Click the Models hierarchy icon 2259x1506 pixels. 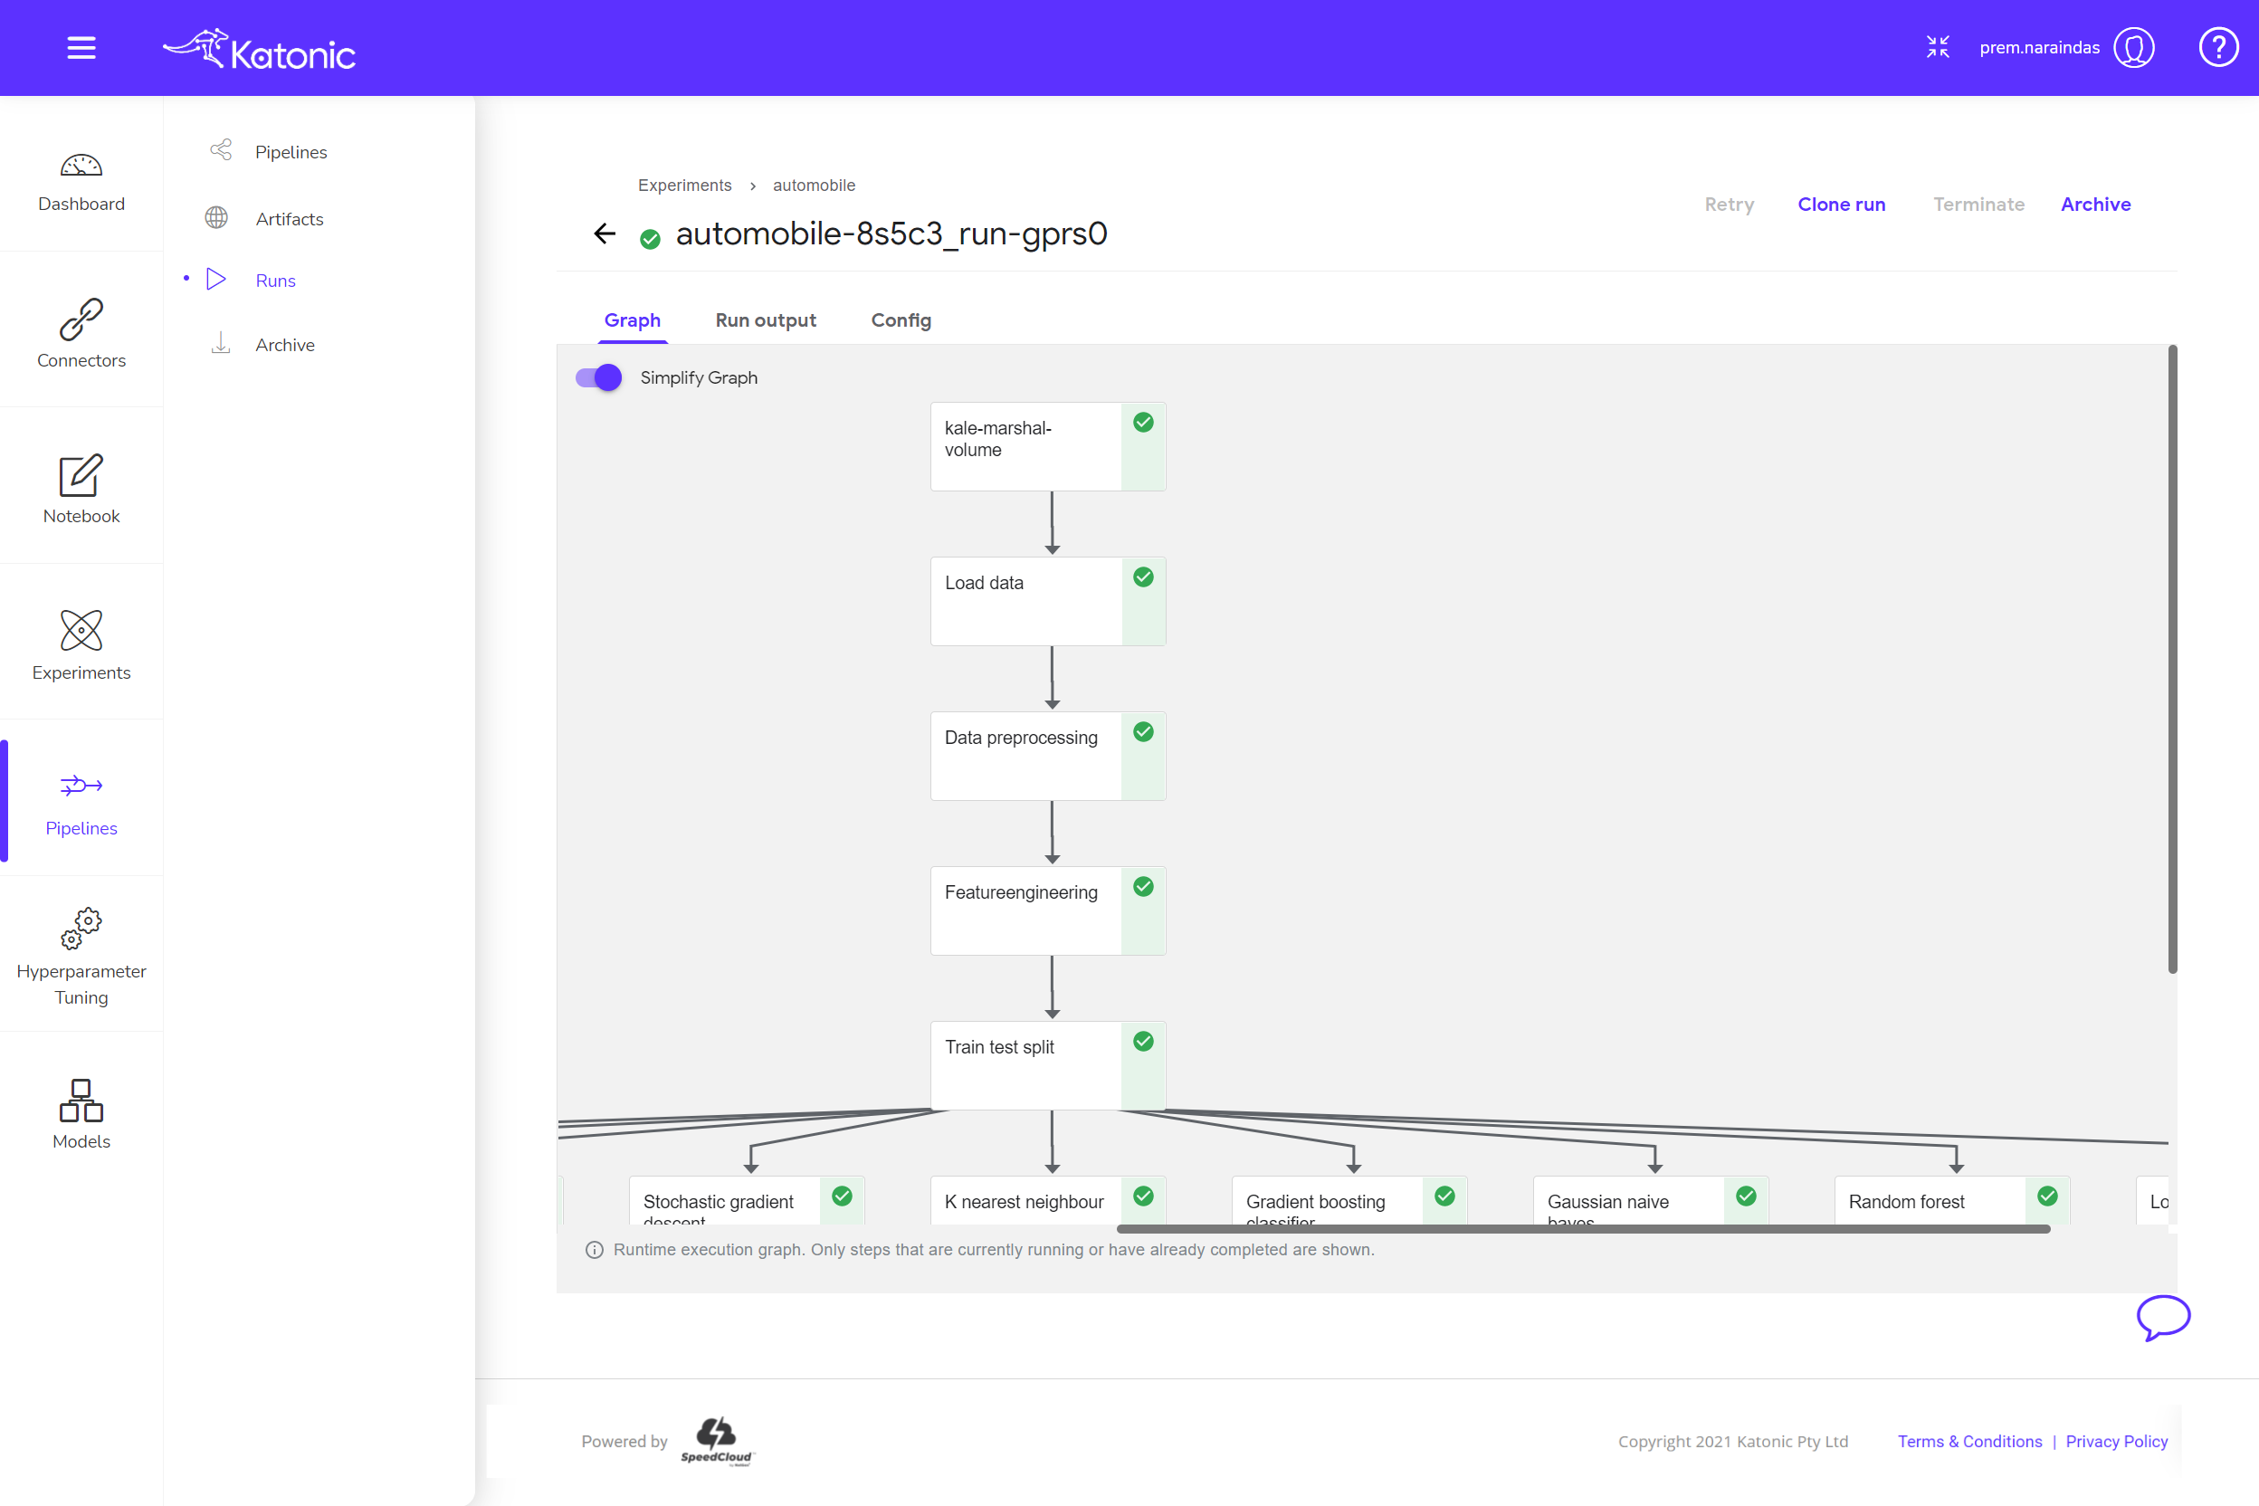click(x=81, y=1101)
